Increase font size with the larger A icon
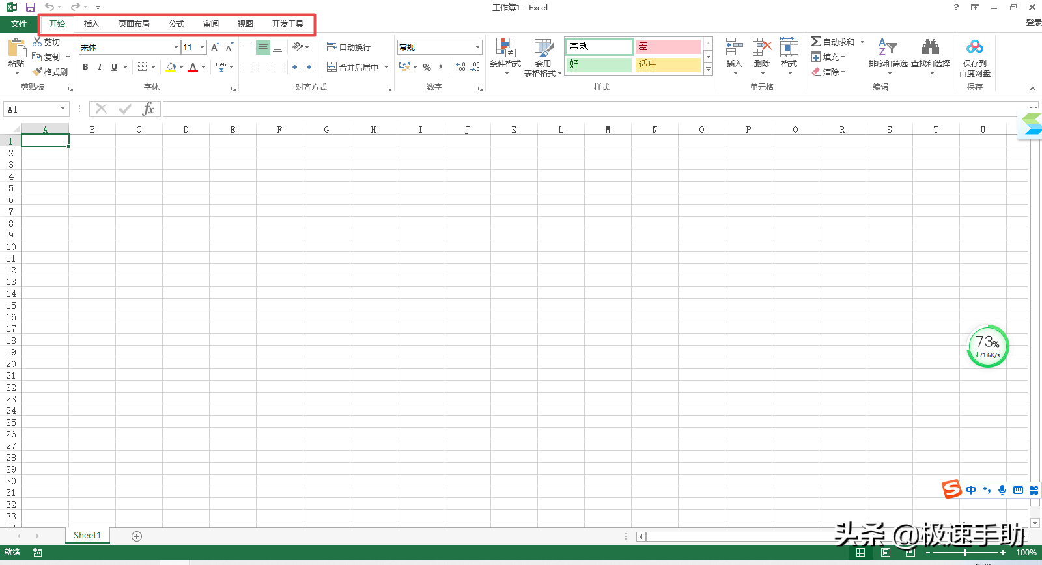This screenshot has width=1042, height=565. 215,47
